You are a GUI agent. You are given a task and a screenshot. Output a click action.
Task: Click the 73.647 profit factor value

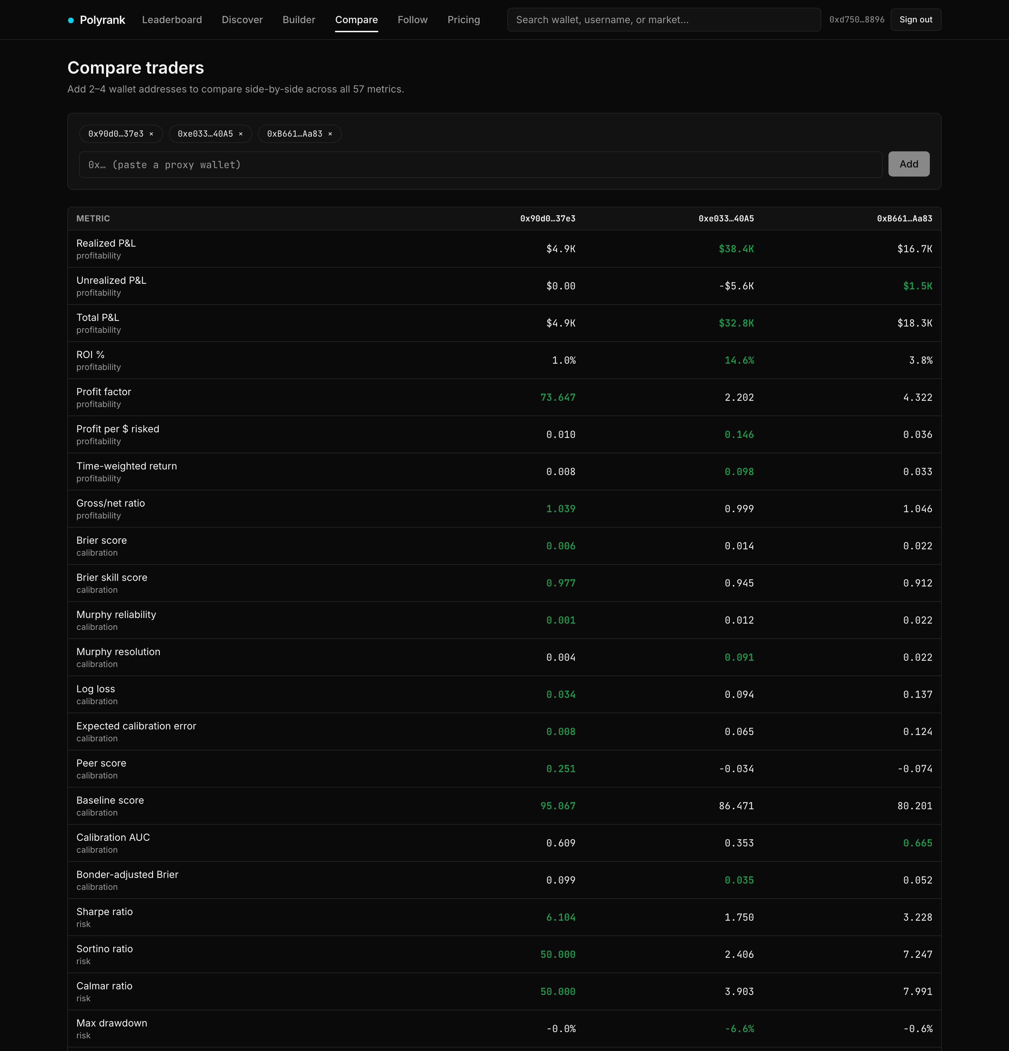pos(557,397)
